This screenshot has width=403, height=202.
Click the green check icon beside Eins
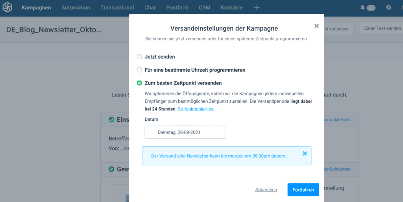coord(111,119)
